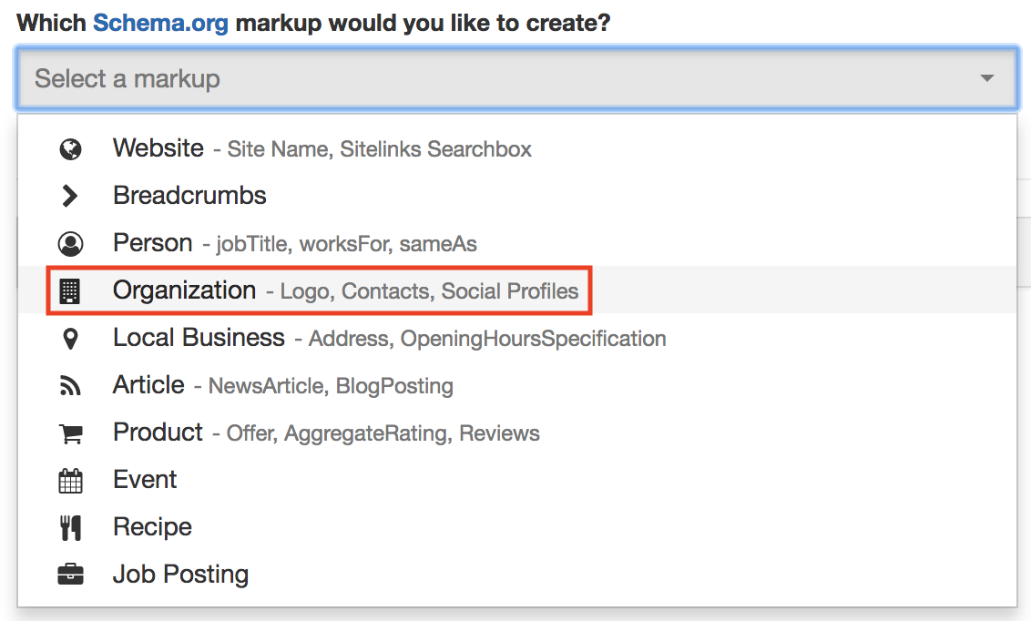Click the map pin icon beside Local Business
This screenshot has width=1031, height=621.
coord(70,339)
